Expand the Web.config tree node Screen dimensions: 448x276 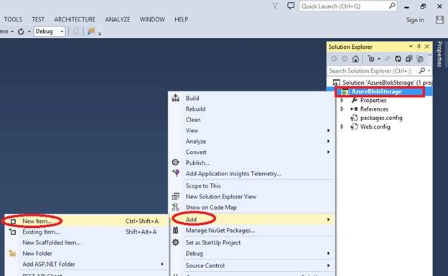[342, 126]
